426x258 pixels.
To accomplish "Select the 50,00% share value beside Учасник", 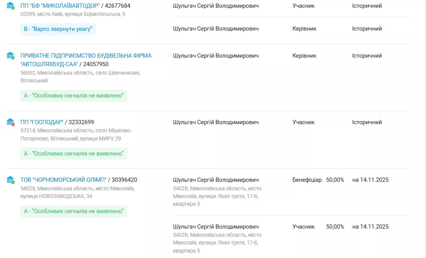I will point(335,226).
